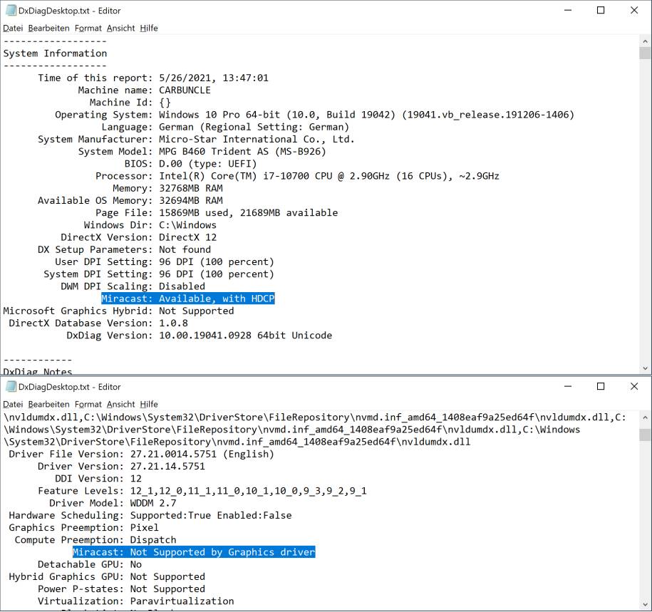Click Hybrid Graphics GPU 'Not Supported' value

click(x=167, y=576)
